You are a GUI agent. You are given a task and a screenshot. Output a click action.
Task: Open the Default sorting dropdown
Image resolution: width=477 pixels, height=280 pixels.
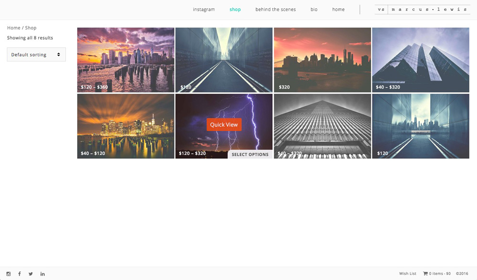point(36,54)
